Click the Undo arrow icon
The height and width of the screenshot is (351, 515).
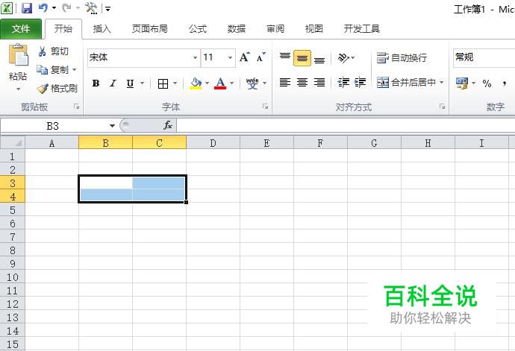[x=43, y=7]
